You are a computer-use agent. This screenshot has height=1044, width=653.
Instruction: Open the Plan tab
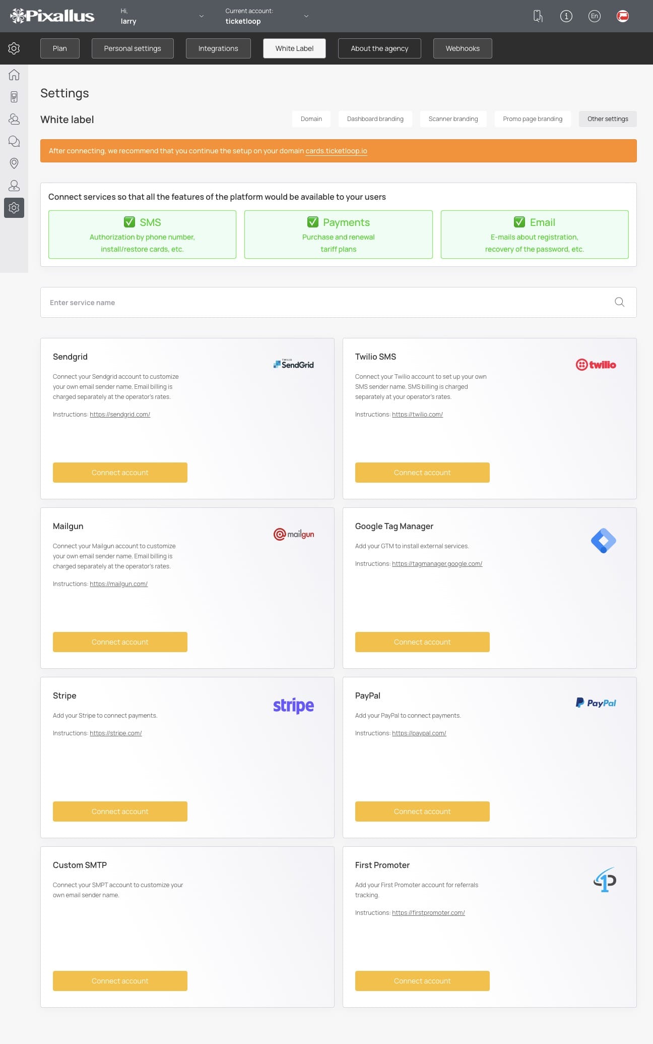tap(60, 48)
